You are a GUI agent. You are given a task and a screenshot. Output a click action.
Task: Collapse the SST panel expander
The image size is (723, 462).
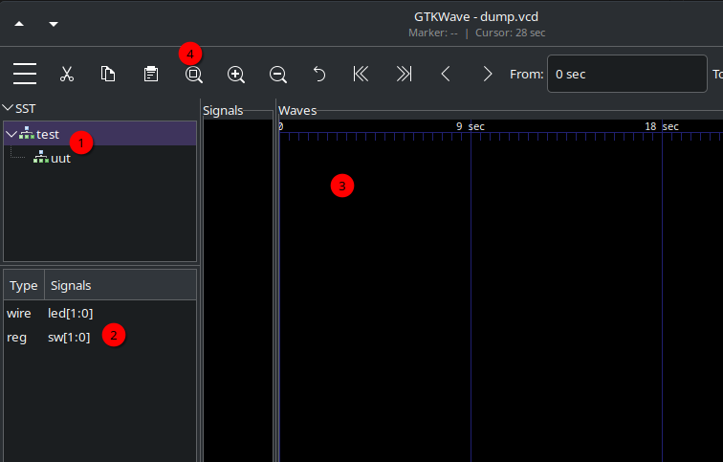pos(8,109)
